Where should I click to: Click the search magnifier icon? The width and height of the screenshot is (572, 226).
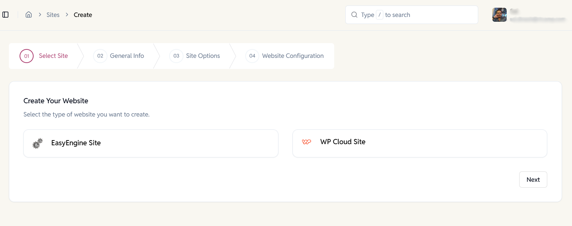(354, 15)
